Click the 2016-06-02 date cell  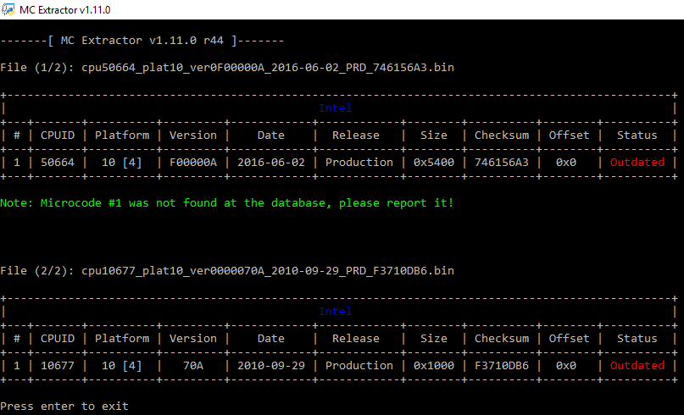click(x=271, y=163)
